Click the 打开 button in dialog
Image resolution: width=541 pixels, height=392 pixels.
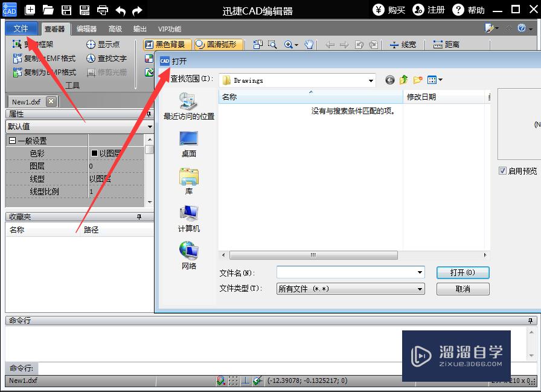click(463, 272)
